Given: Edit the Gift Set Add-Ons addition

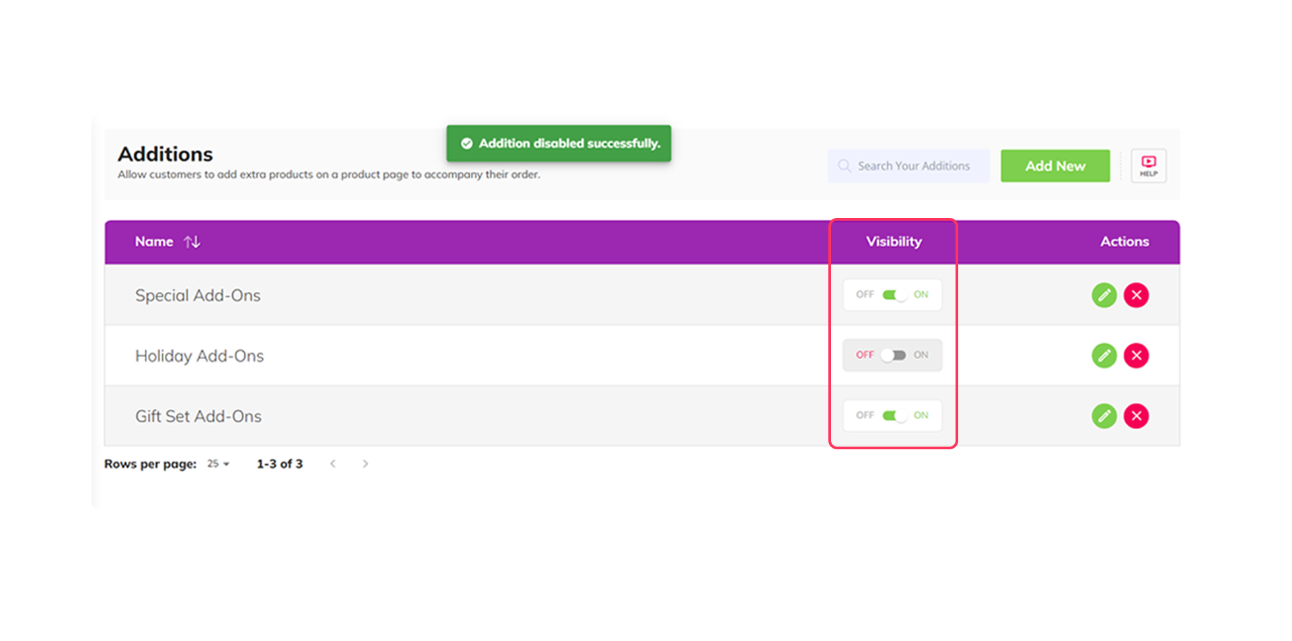Looking at the screenshot, I should tap(1104, 416).
